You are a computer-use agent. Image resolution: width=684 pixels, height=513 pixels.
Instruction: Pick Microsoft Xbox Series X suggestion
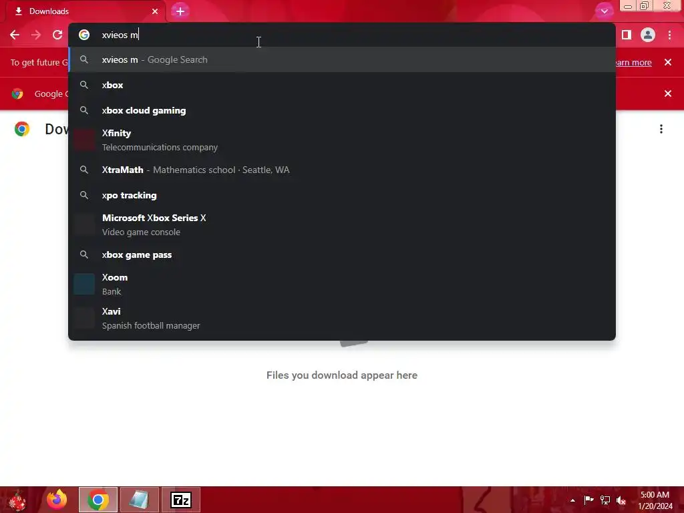(342, 224)
